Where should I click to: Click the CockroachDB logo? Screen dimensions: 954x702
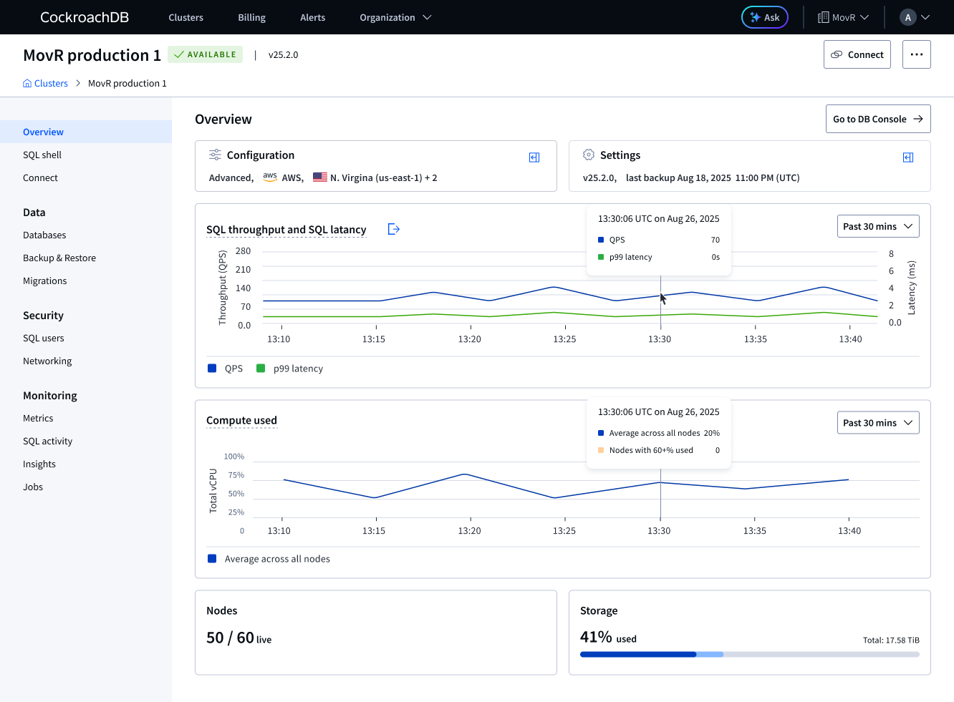[85, 17]
